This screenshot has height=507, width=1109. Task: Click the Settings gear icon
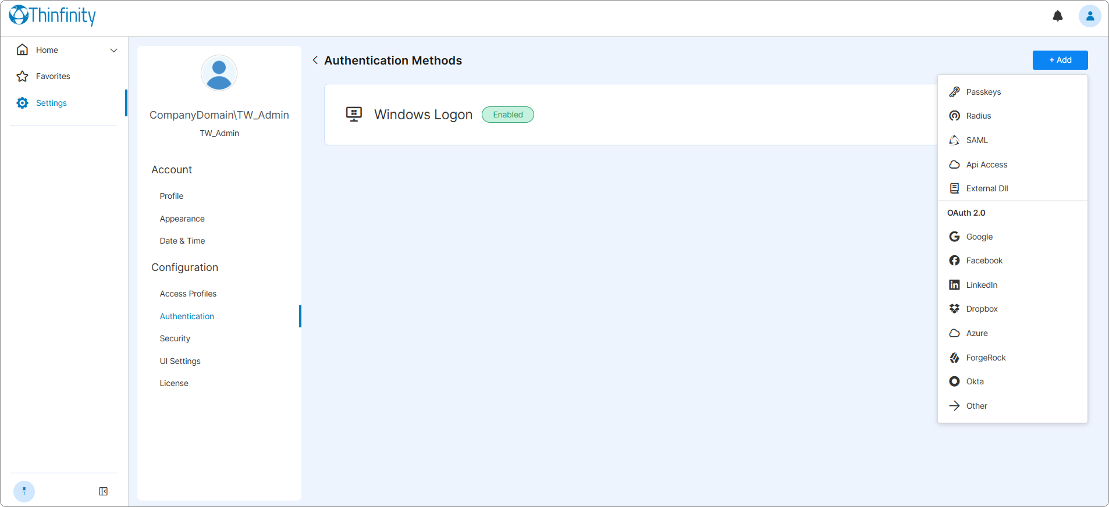click(x=22, y=103)
